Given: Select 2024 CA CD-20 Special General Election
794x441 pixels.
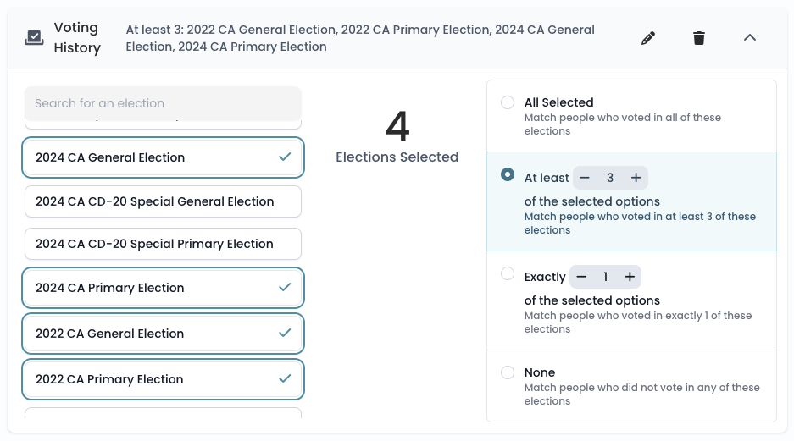Looking at the screenshot, I should point(163,201).
